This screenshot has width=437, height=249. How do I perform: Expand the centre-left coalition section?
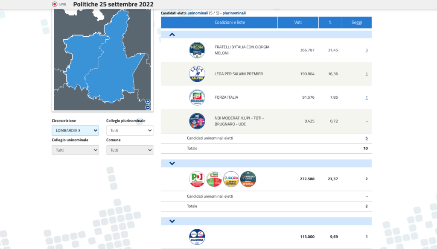(x=172, y=164)
